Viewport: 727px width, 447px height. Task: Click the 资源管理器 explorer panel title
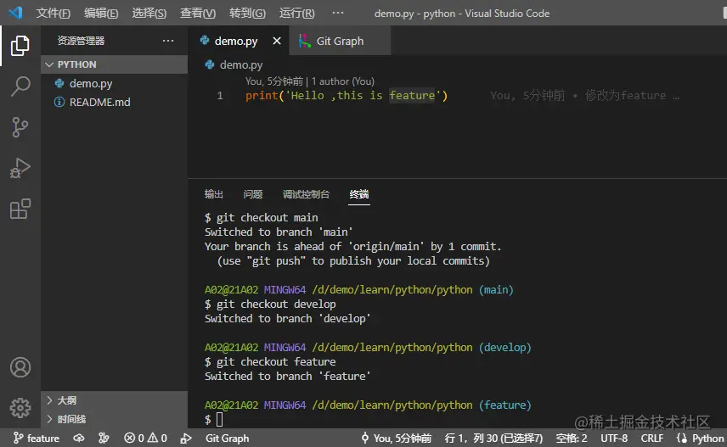click(81, 41)
